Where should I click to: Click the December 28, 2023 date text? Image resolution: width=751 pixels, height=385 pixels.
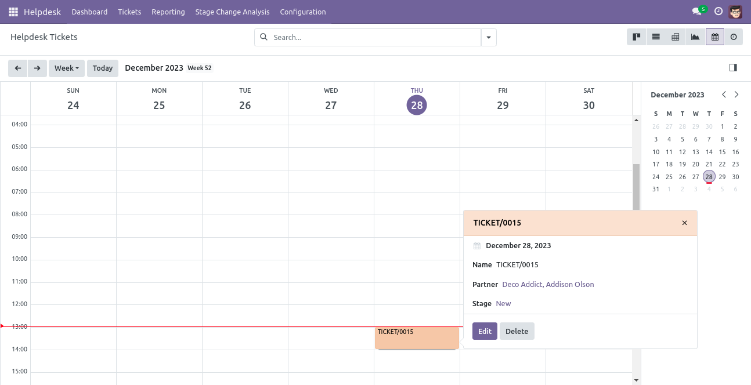point(518,245)
